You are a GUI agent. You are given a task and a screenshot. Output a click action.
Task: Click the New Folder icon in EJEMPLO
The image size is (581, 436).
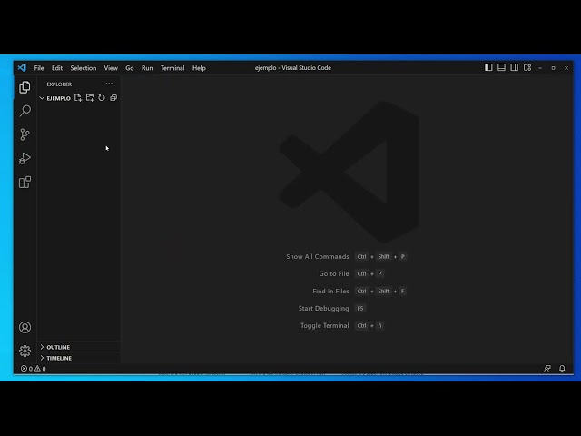tap(90, 98)
